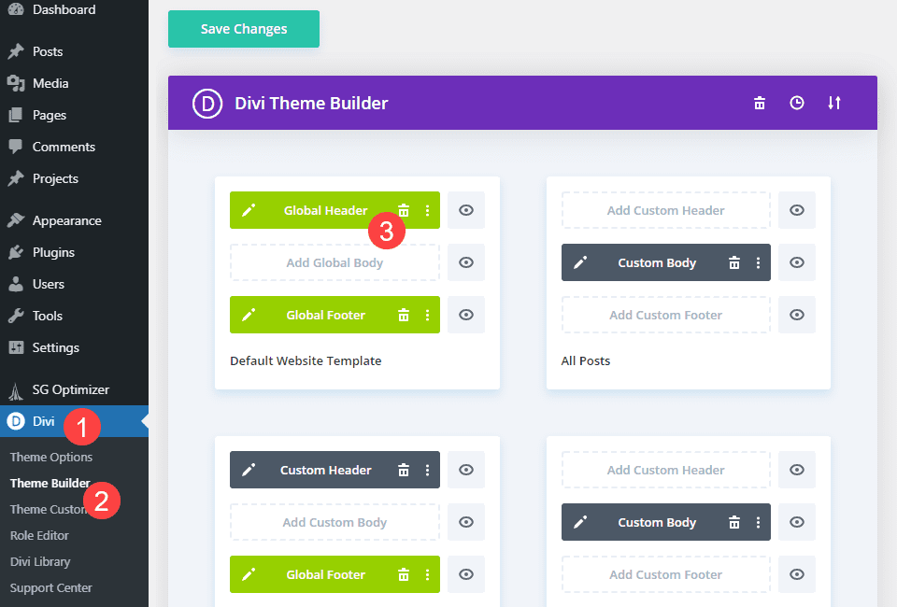Click the trash icon on Global Header

[404, 210]
